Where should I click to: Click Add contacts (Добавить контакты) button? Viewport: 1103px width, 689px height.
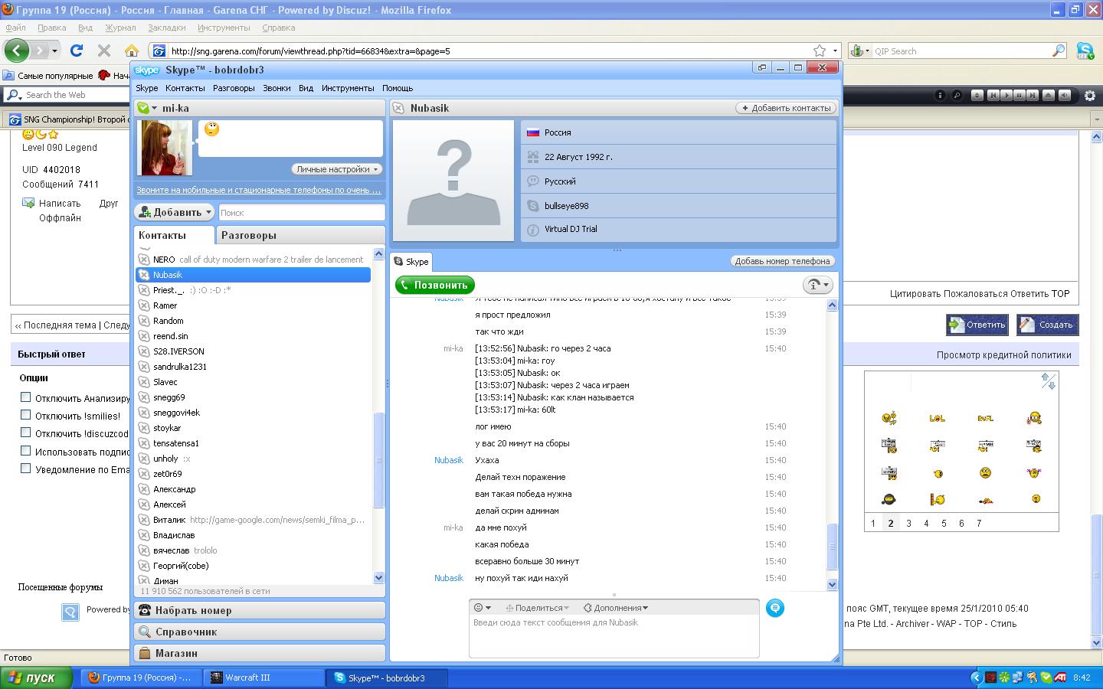(x=786, y=108)
